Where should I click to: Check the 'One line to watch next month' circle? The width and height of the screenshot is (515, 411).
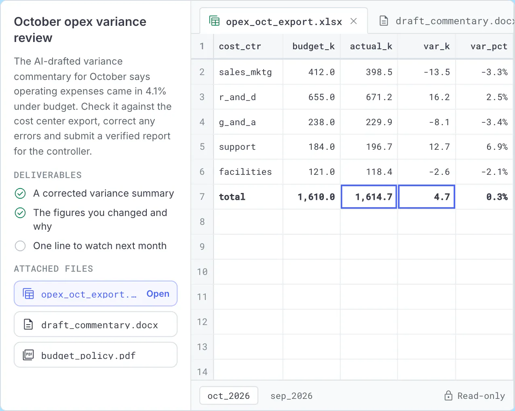20,246
